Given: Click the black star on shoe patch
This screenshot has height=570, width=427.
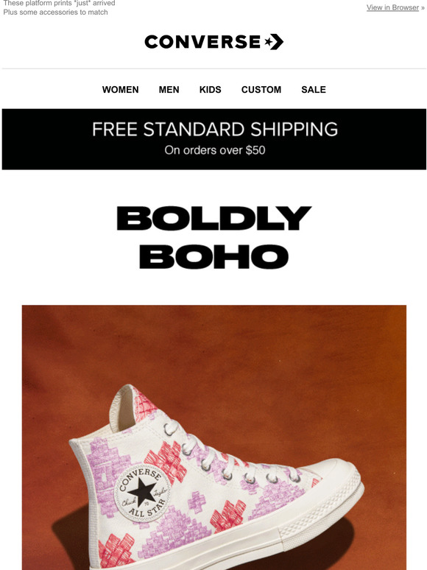Looking at the screenshot, I should 142,491.
